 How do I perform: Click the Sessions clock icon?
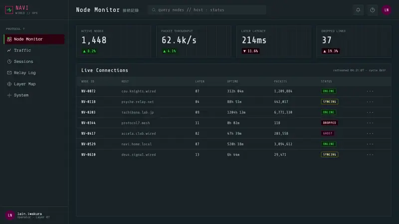(x=9, y=61)
